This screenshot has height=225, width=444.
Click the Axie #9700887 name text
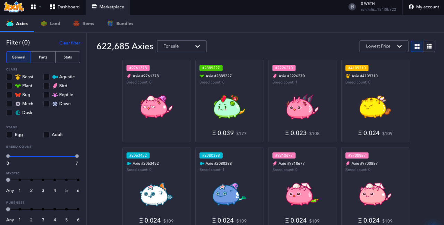(x=365, y=163)
